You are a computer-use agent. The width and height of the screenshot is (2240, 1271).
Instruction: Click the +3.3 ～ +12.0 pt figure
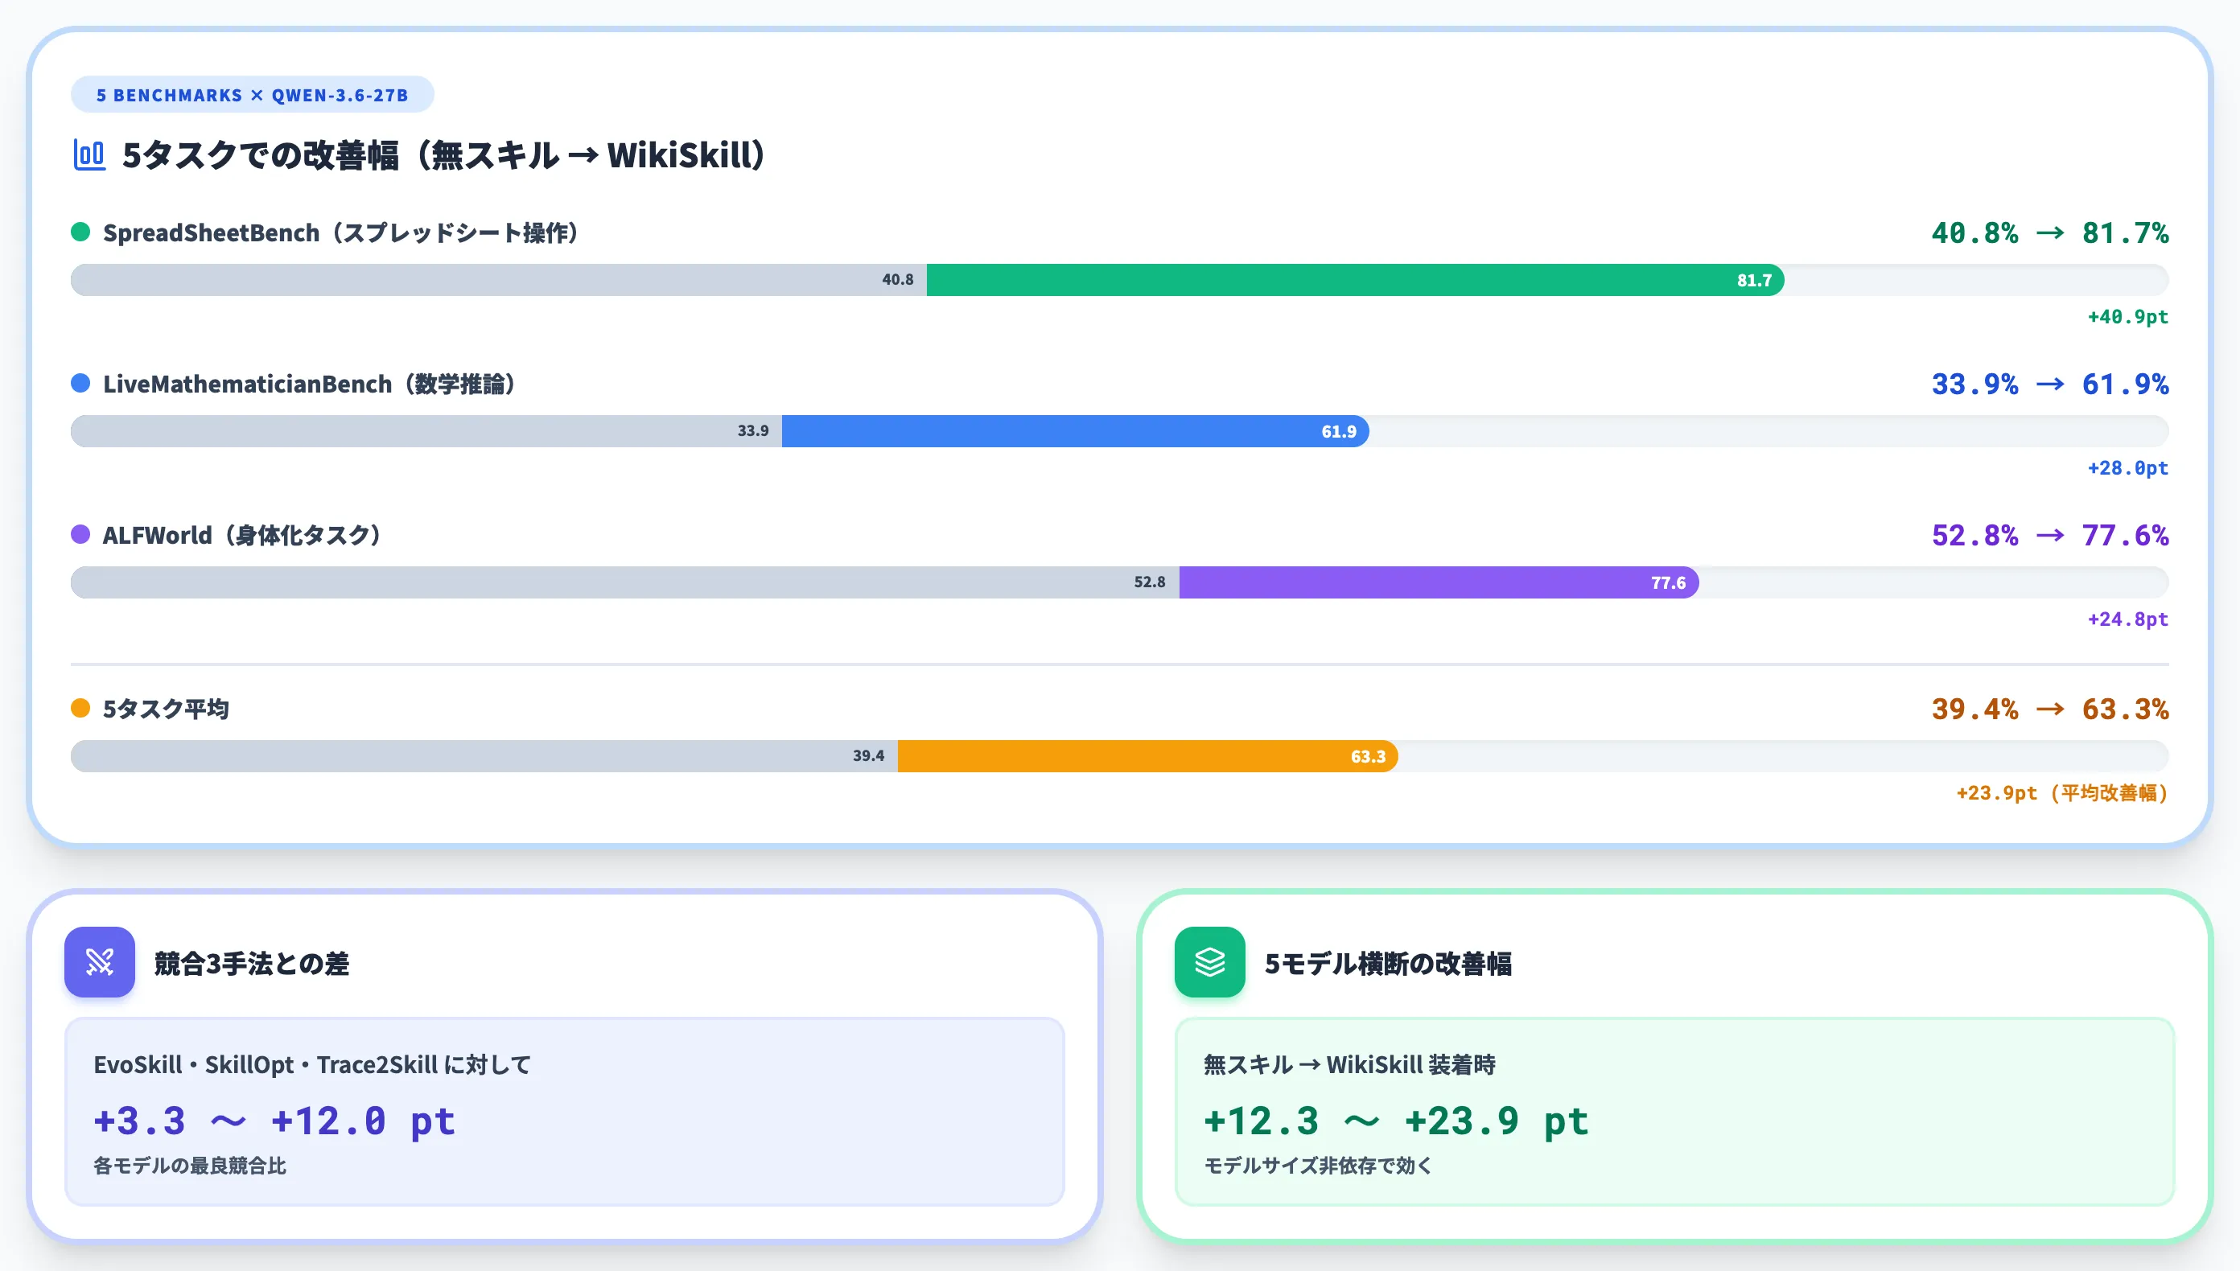coord(274,1121)
